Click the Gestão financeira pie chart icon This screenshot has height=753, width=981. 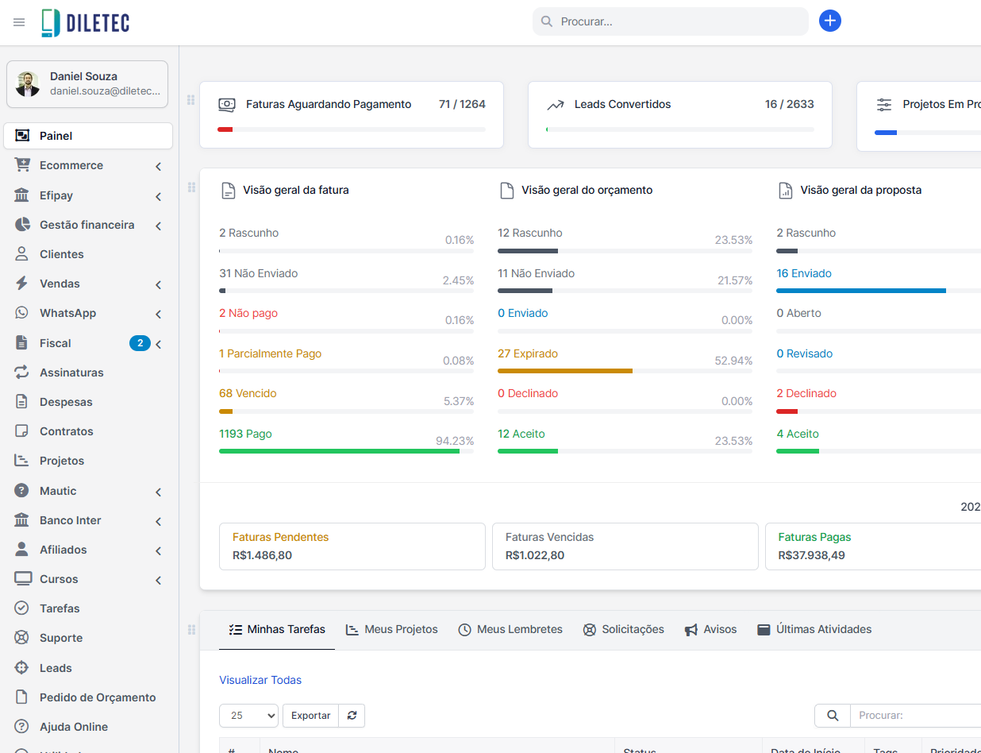pos(22,225)
